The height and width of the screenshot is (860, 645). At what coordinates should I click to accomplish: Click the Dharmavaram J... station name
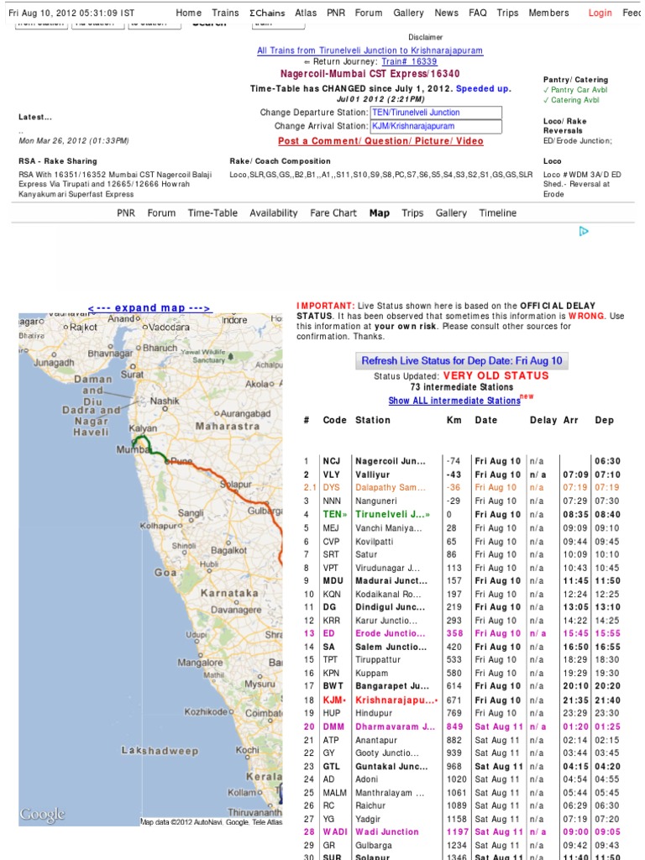[x=395, y=726]
